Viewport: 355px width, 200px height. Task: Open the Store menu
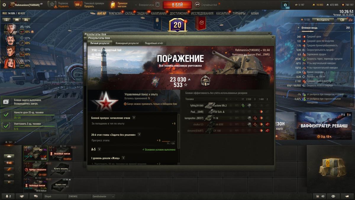[x=115, y=13]
